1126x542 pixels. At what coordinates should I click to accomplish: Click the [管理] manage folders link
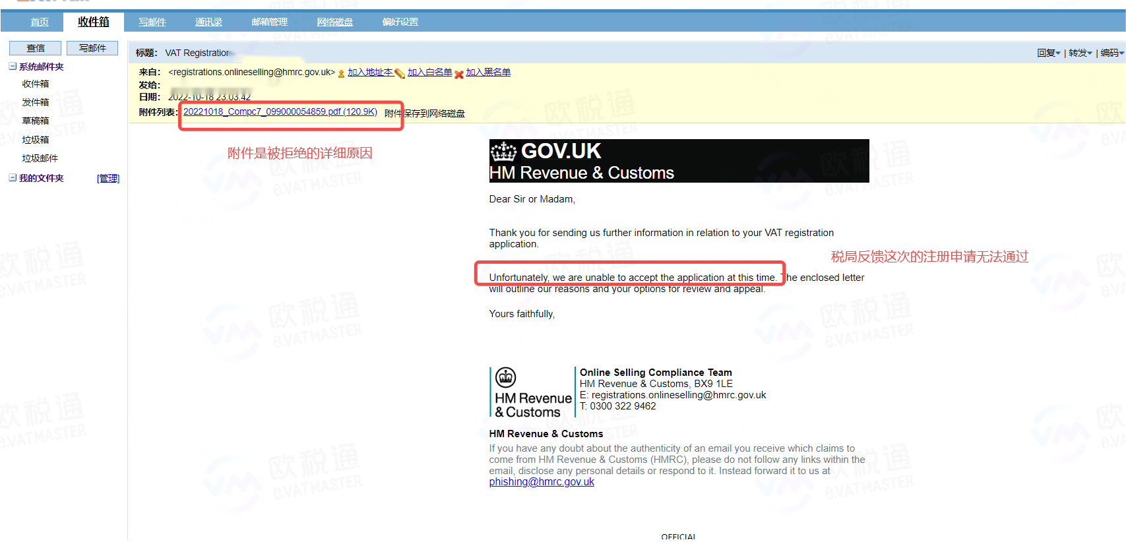(108, 178)
